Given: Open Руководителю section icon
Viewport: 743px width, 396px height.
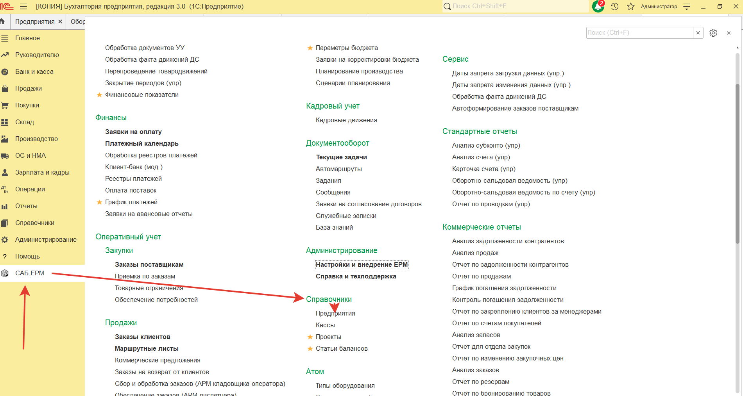Looking at the screenshot, I should pos(5,55).
